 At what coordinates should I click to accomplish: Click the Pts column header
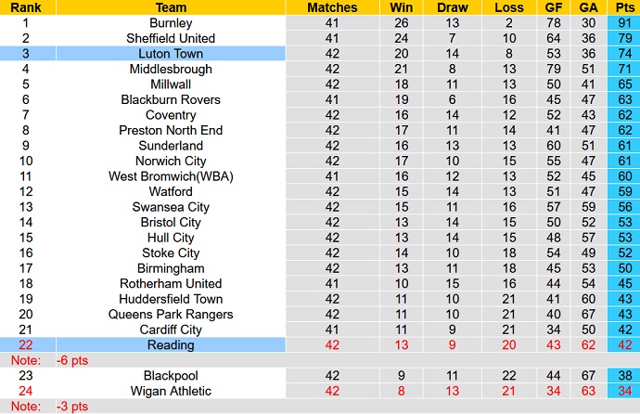[x=623, y=7]
